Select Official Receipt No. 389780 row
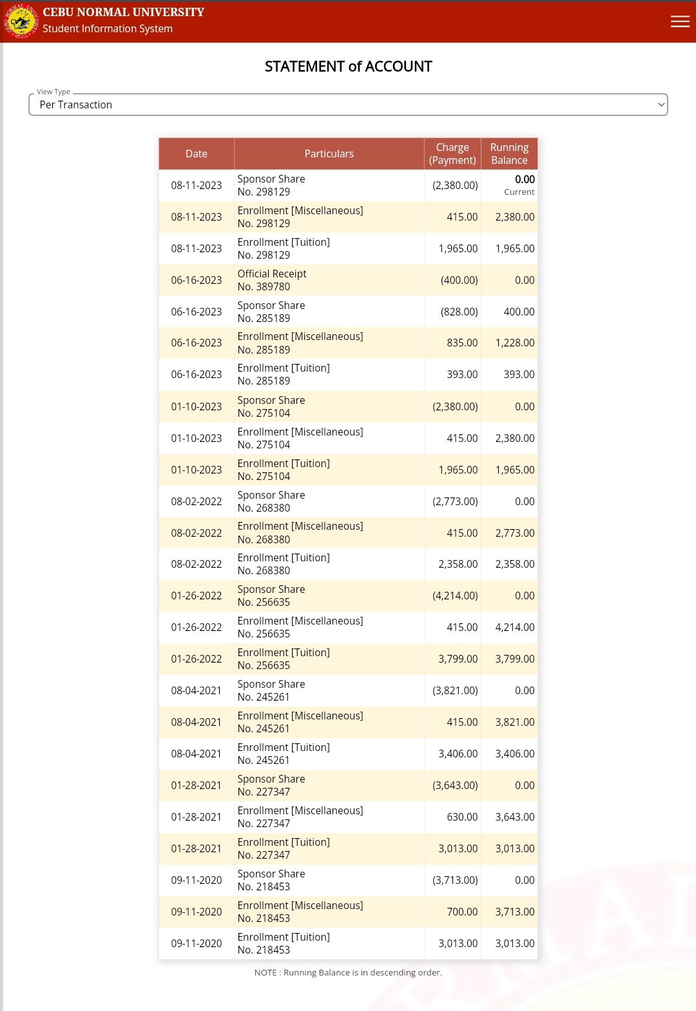 tap(272, 280)
